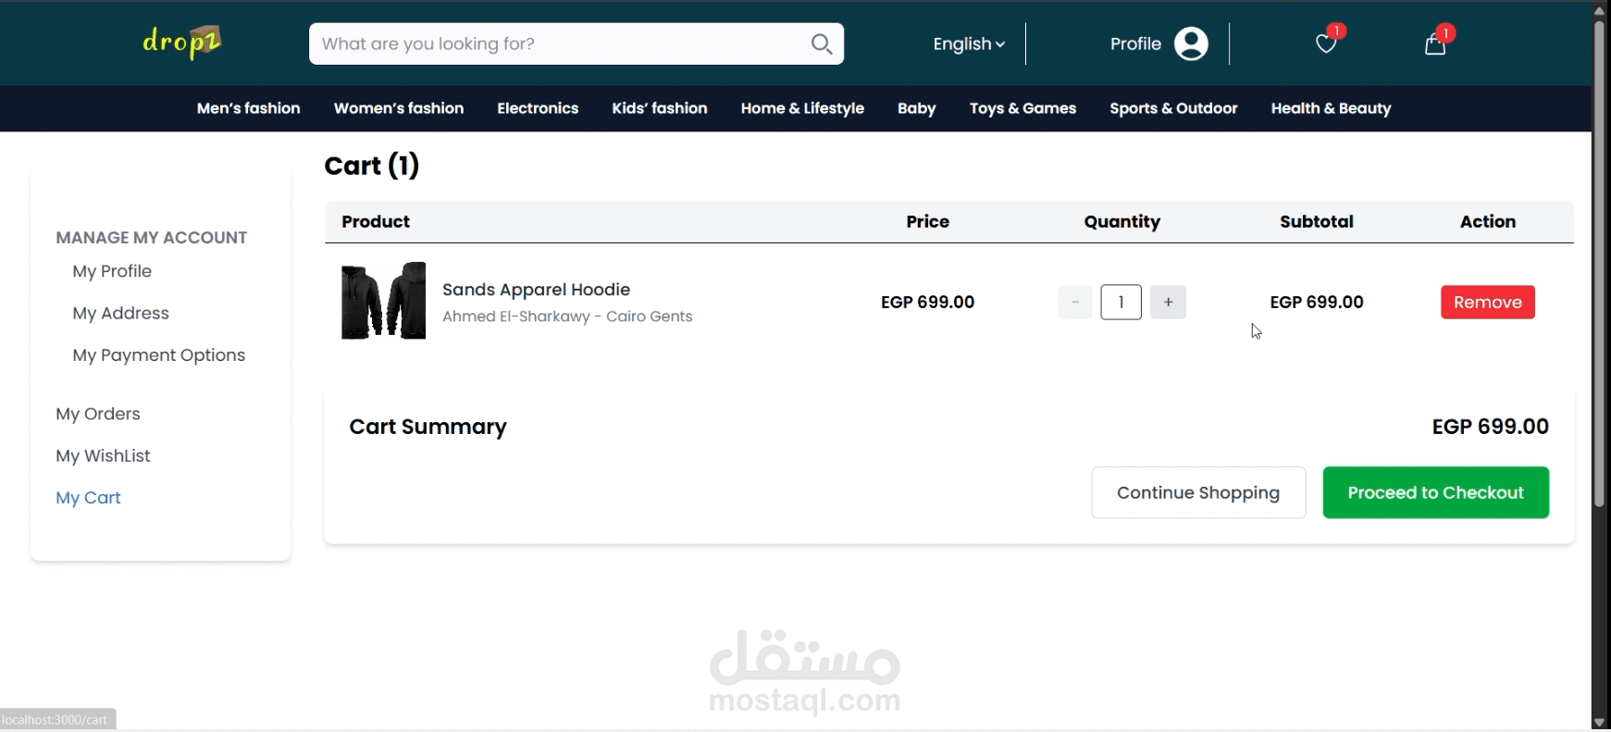Click the MANAGE MY ACCOUNT heading
This screenshot has height=732, width=1611.
tap(151, 238)
